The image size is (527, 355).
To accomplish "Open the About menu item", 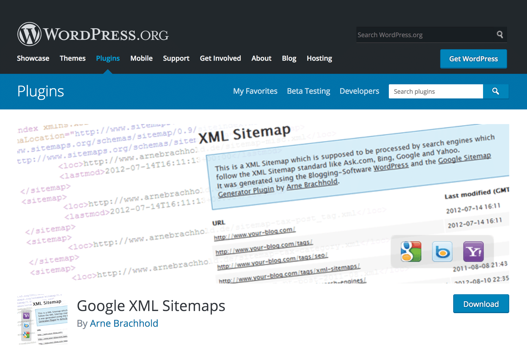I will tap(261, 58).
